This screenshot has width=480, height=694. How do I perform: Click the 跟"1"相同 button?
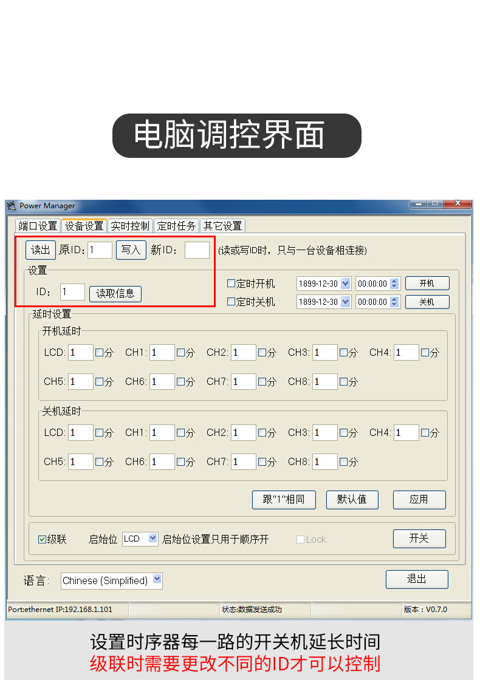[x=284, y=500]
